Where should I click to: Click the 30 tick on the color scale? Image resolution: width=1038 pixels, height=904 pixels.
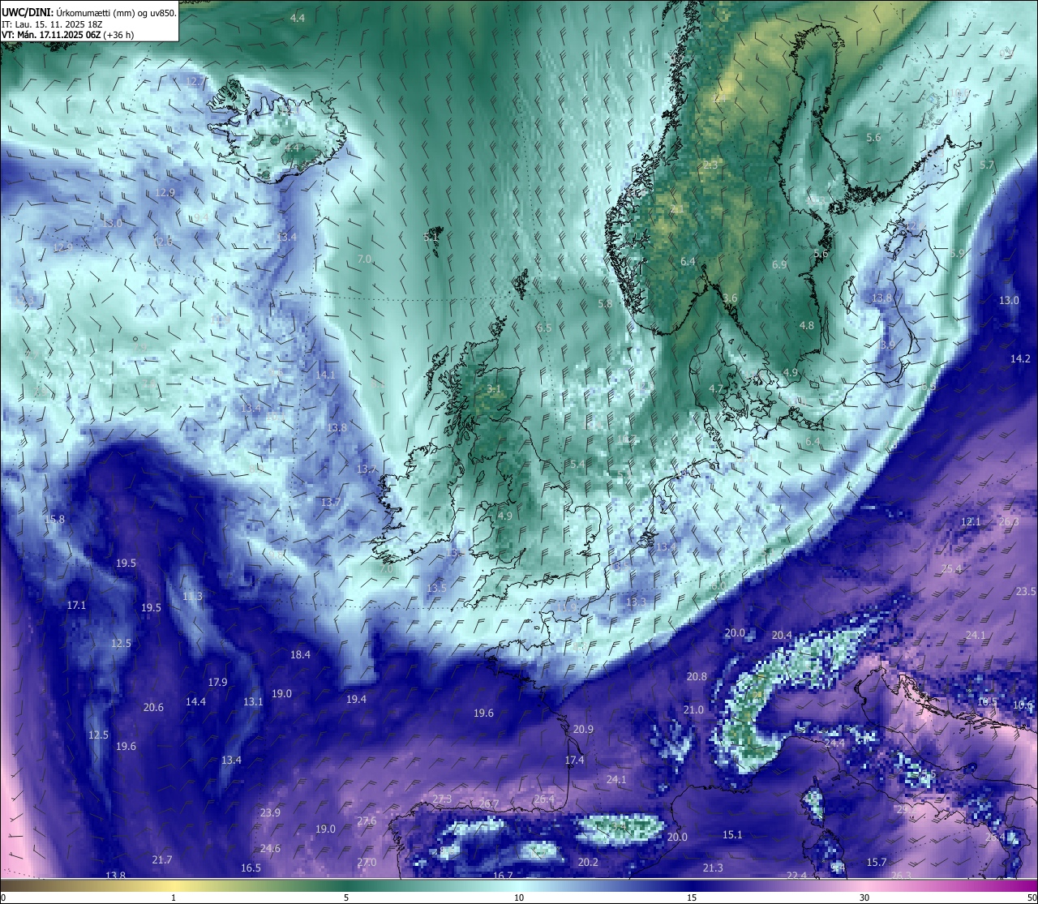coord(864,898)
